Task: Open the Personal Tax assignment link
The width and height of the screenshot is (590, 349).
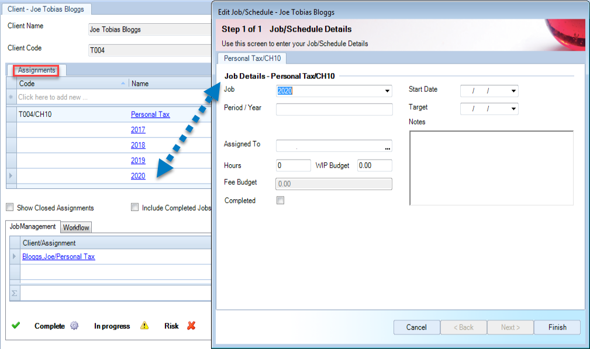Action: [150, 115]
